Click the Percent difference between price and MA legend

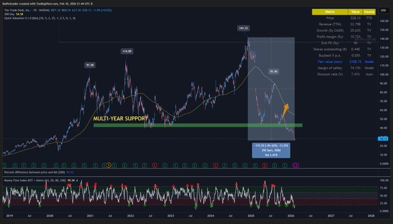coord(35,172)
